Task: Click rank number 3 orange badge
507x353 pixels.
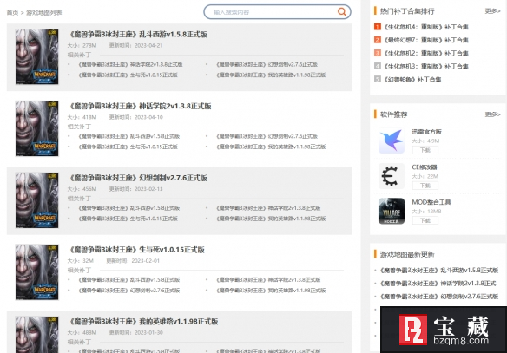Action: click(378, 53)
